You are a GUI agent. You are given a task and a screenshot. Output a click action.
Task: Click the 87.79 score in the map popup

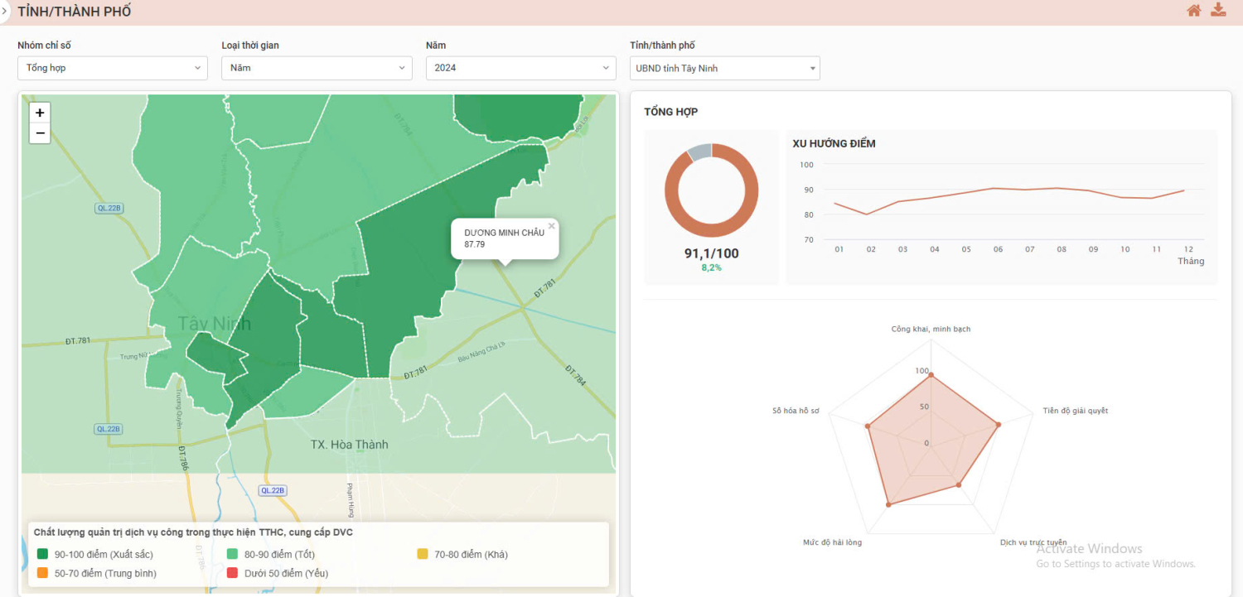point(475,244)
